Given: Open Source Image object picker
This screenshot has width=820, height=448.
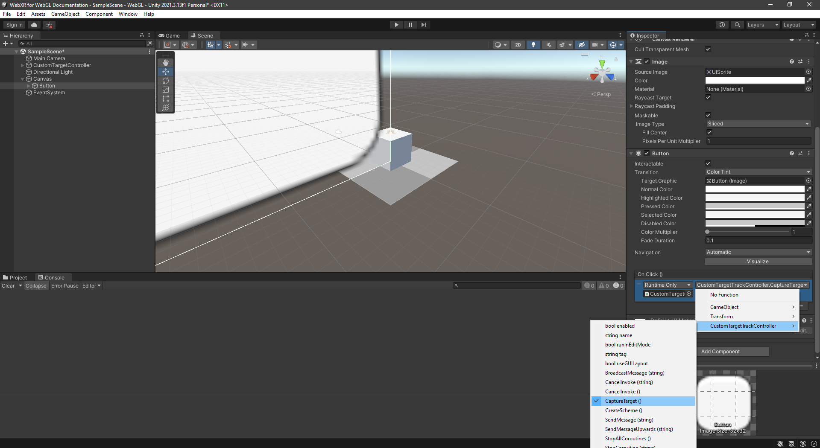Looking at the screenshot, I should coord(808,72).
